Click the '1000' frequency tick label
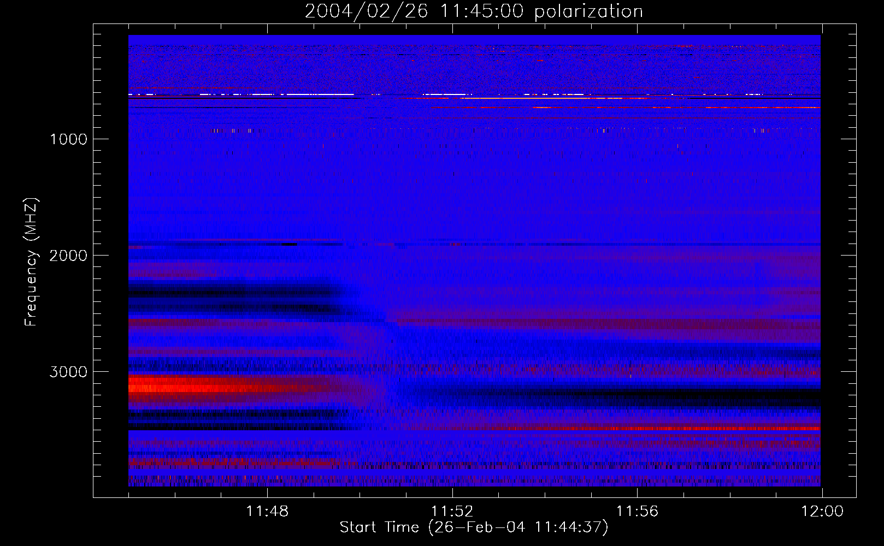The height and width of the screenshot is (546, 884). click(x=68, y=139)
